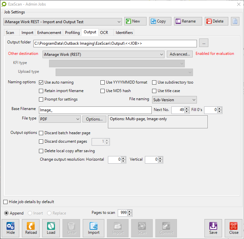Select the Append radio button
The height and width of the screenshot is (239, 244).
point(7,213)
